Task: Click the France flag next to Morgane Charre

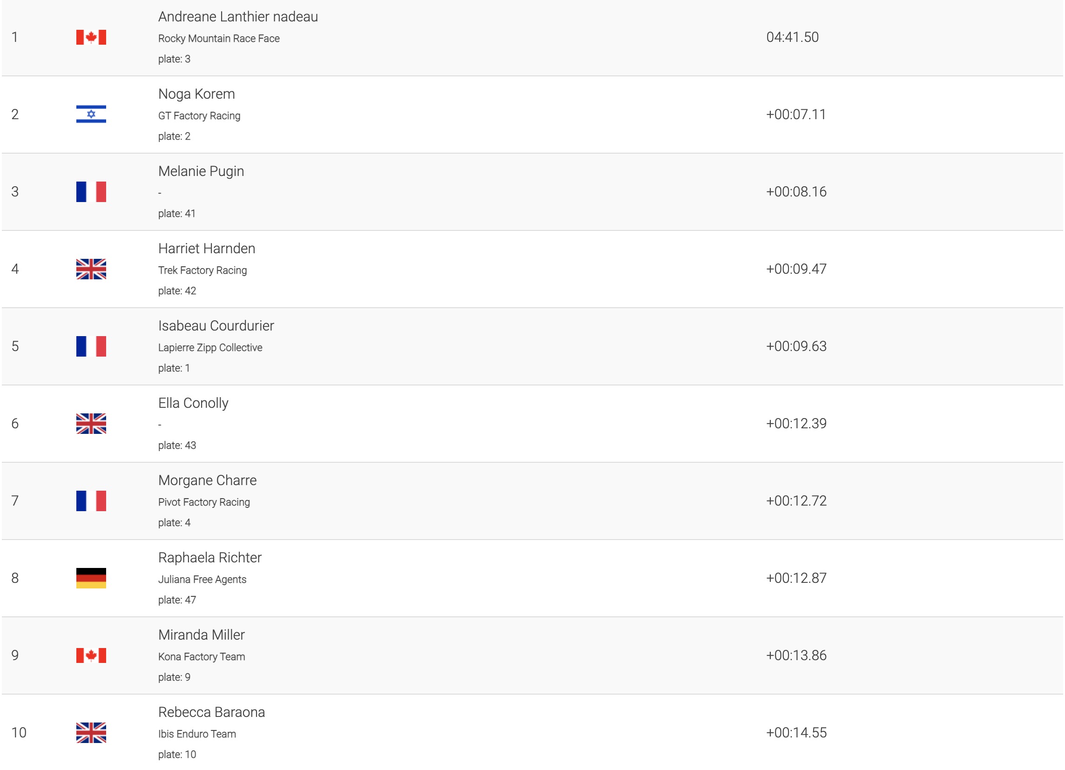Action: point(91,500)
